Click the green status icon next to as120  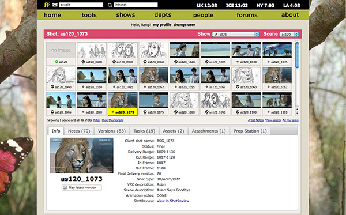pos(57,62)
